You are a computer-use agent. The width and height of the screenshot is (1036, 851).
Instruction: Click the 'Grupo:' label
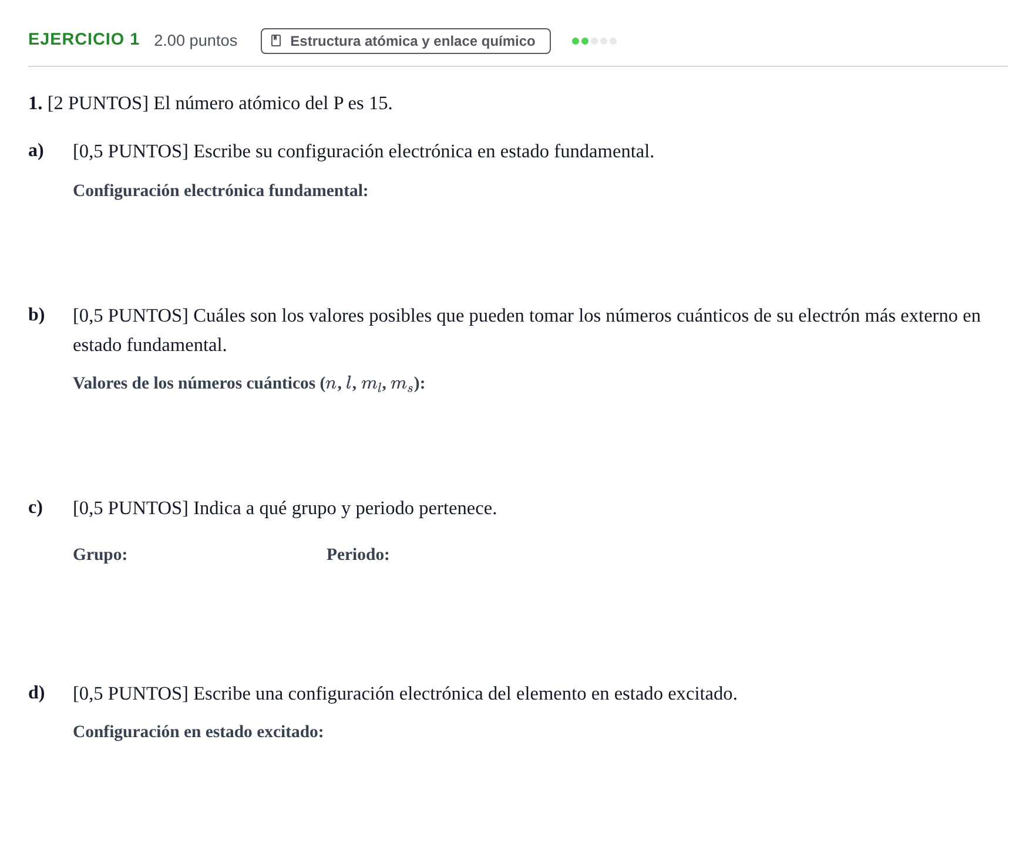pyautogui.click(x=100, y=555)
